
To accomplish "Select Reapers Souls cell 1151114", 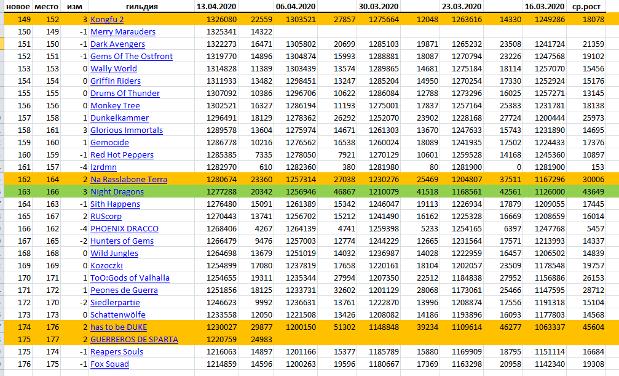I will point(545,351).
